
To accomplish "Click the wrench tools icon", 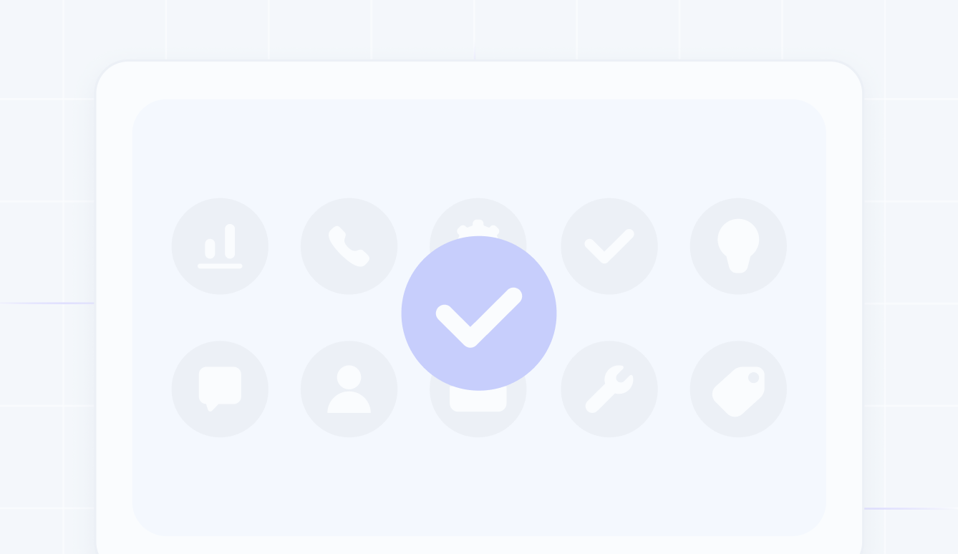I will pyautogui.click(x=609, y=389).
